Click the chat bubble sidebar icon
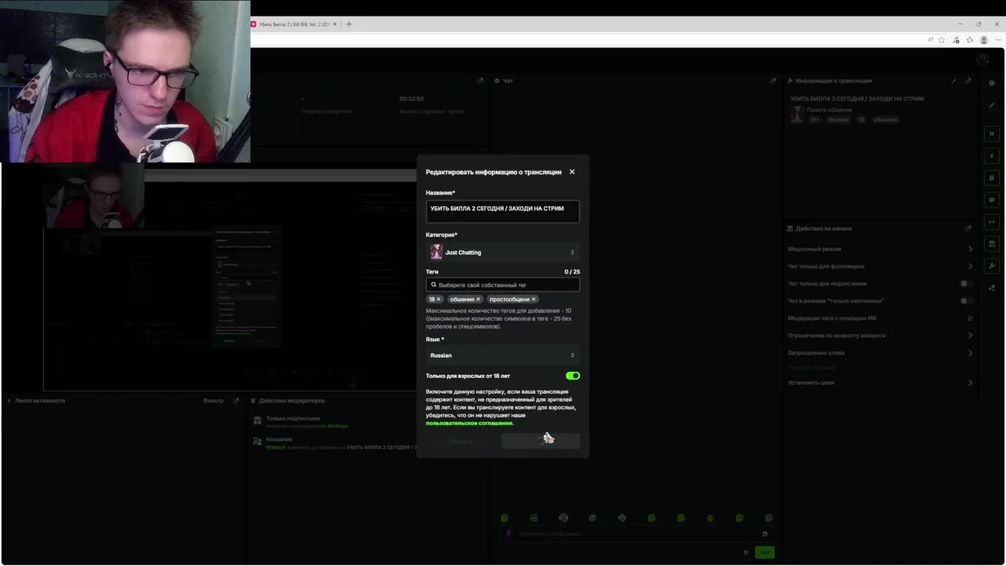This screenshot has height=566, width=1006. (992, 200)
